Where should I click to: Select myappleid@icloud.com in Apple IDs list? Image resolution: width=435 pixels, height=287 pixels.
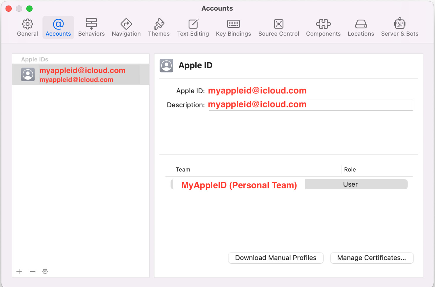click(x=81, y=74)
